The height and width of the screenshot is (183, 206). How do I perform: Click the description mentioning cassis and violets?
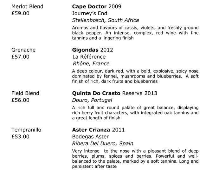[135, 33]
